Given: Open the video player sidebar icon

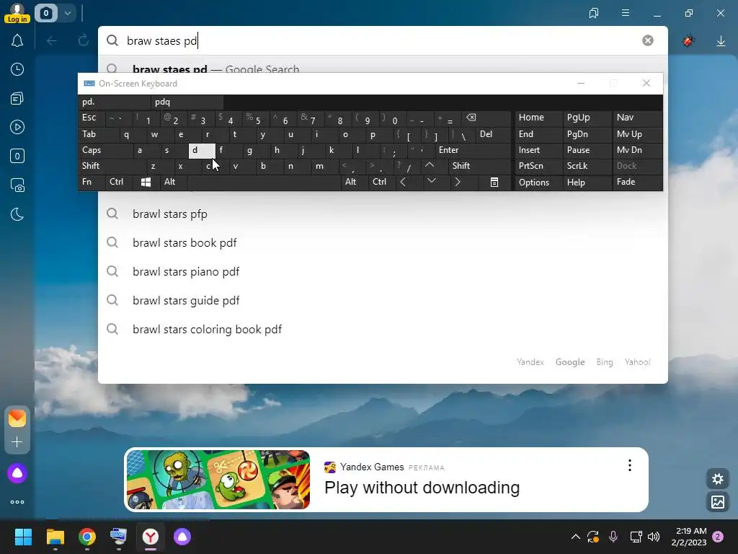Looking at the screenshot, I should (17, 127).
